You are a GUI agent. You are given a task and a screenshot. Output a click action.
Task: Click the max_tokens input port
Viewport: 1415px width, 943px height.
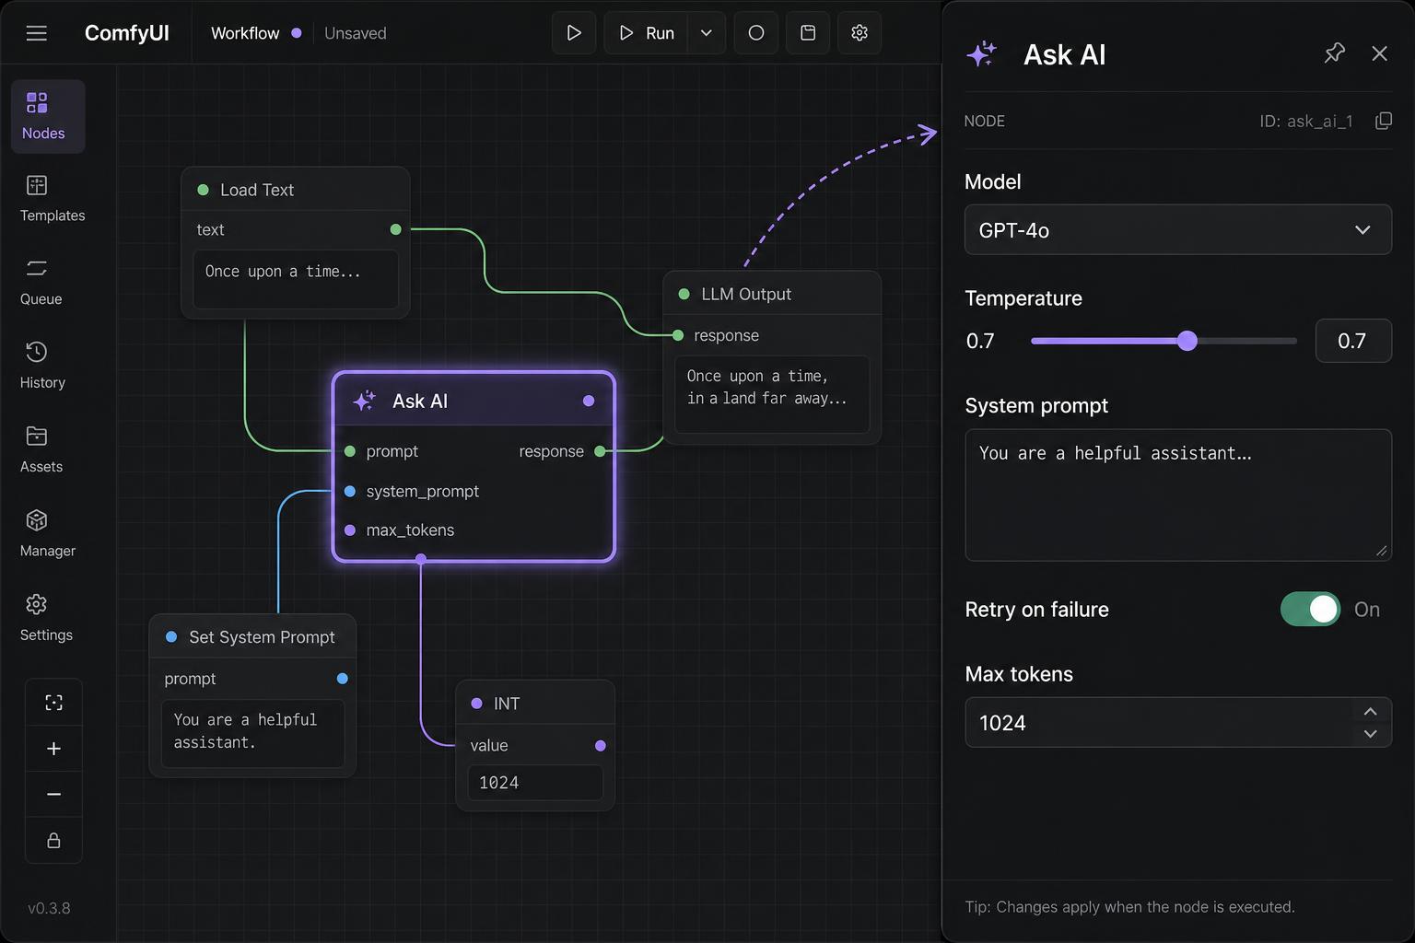350,530
